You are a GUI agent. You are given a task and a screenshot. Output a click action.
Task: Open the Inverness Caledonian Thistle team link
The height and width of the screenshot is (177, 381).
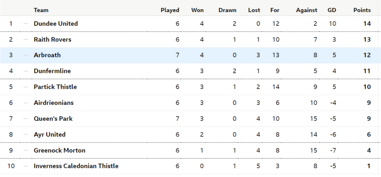76,166
